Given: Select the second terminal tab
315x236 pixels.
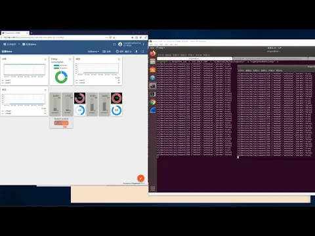Looking at the screenshot, I should pyautogui.click(x=270, y=58).
